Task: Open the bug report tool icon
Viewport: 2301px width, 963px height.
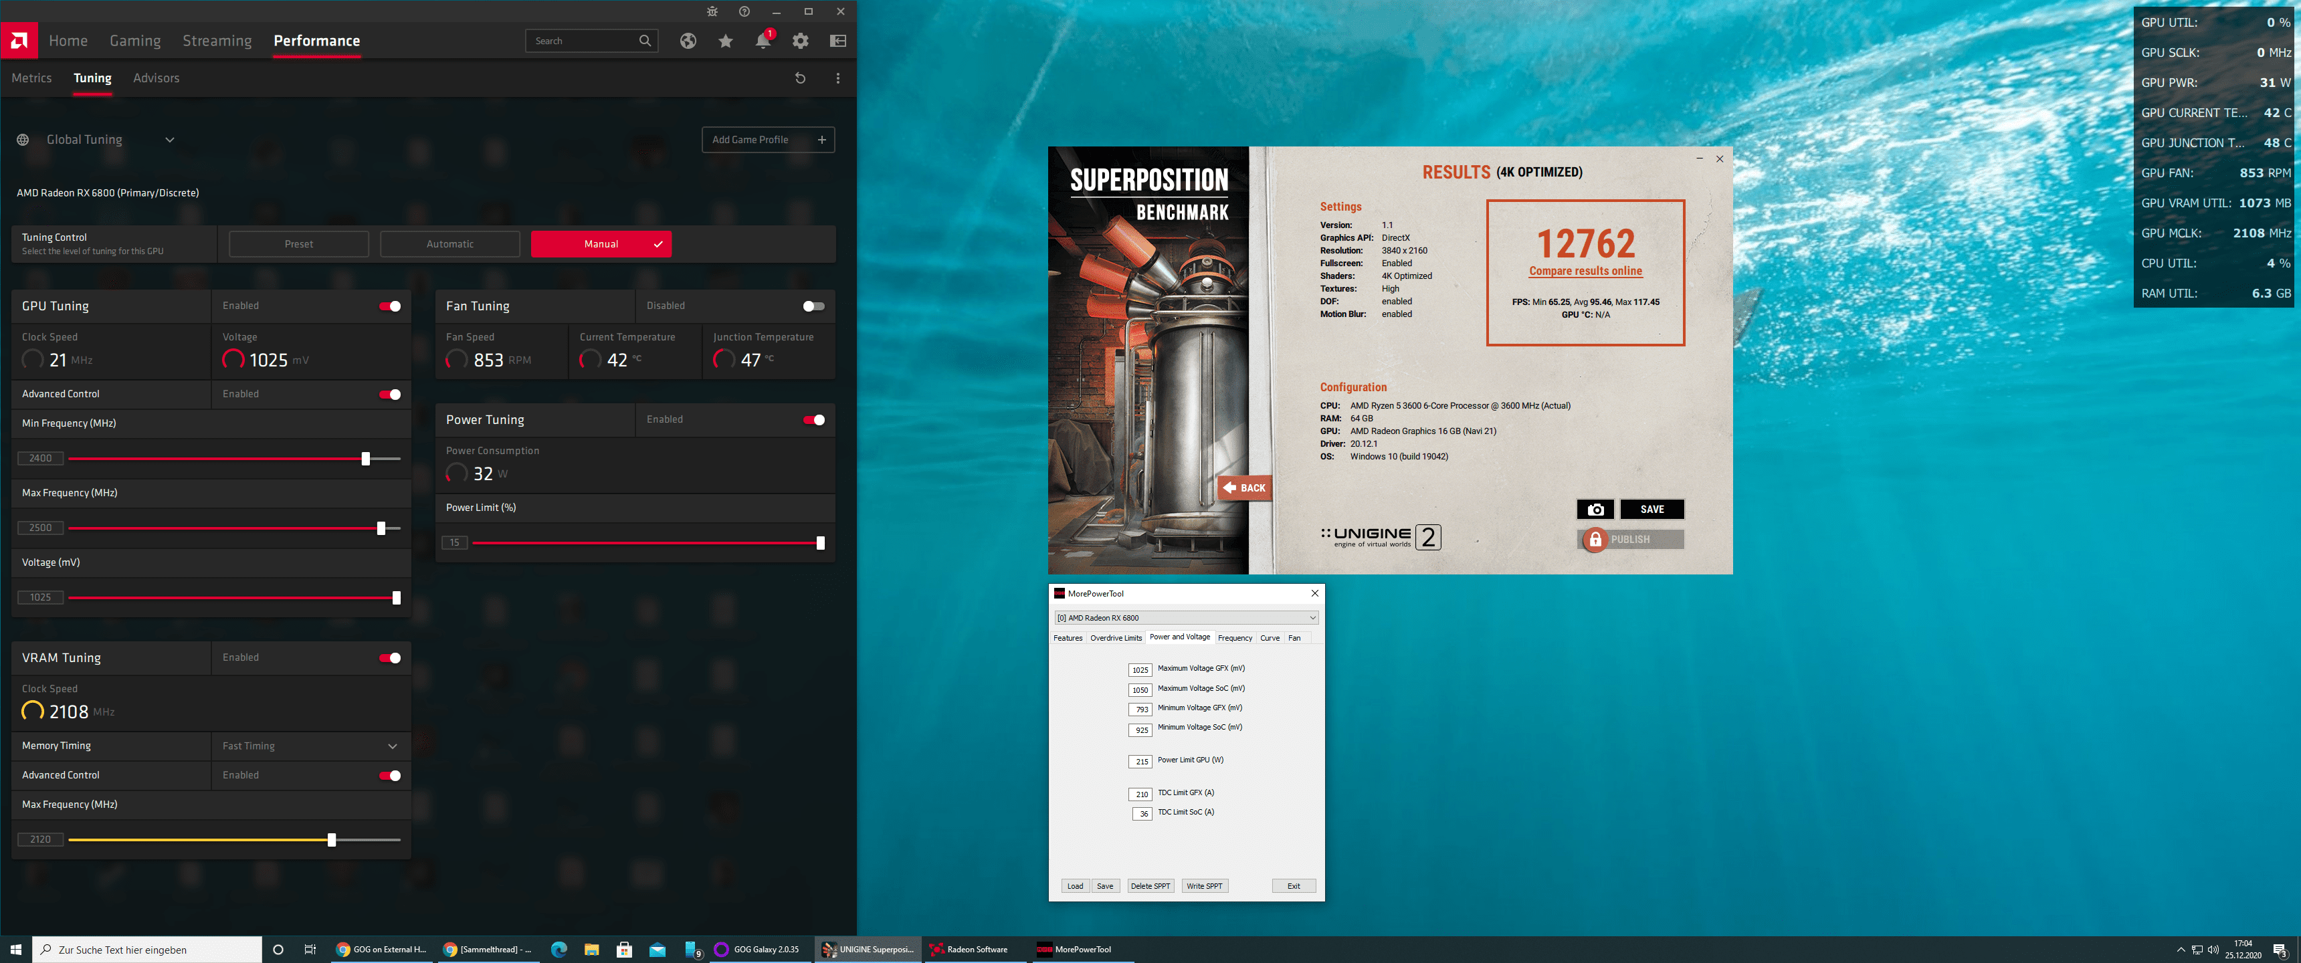Action: coord(712,11)
